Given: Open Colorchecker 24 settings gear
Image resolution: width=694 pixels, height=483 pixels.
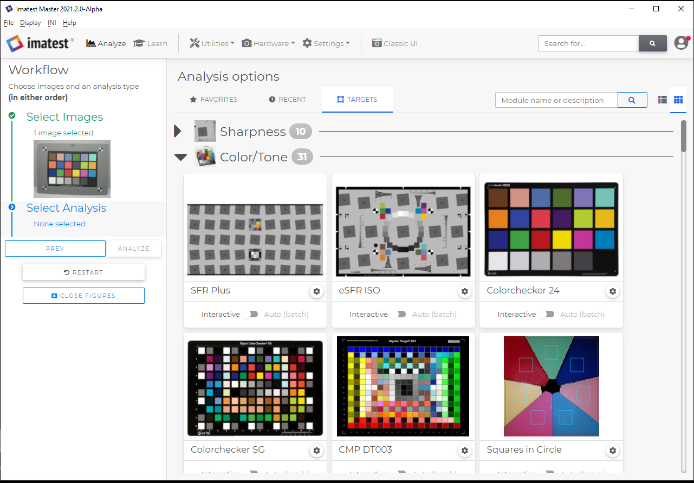Looking at the screenshot, I should 612,291.
